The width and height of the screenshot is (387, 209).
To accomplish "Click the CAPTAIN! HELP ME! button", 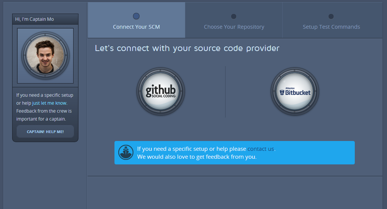I will 45,132.
